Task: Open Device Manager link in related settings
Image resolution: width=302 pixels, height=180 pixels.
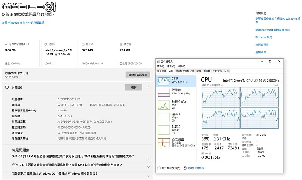Action: (262, 45)
